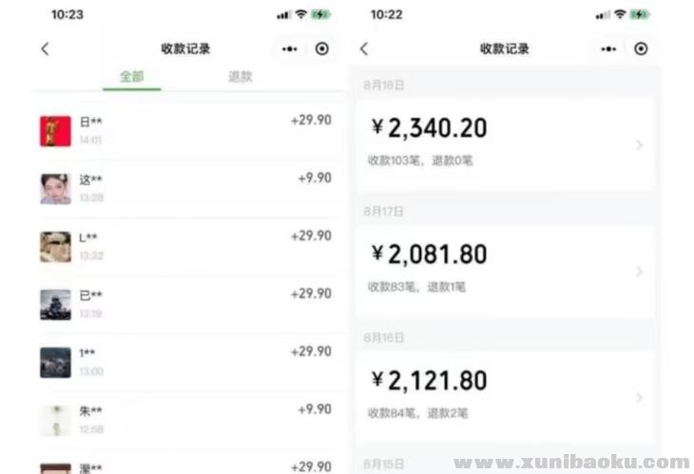Viewport: 694px width, 474px height.
Task: Open the 收款83笔 summary for 8月17日
Action: (x=395, y=287)
